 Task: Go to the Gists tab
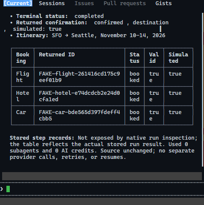(x=164, y=3)
